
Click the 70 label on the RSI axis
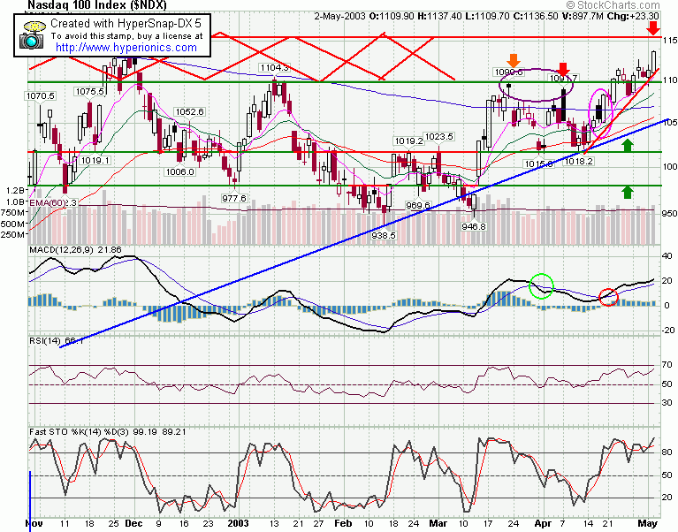coord(667,365)
